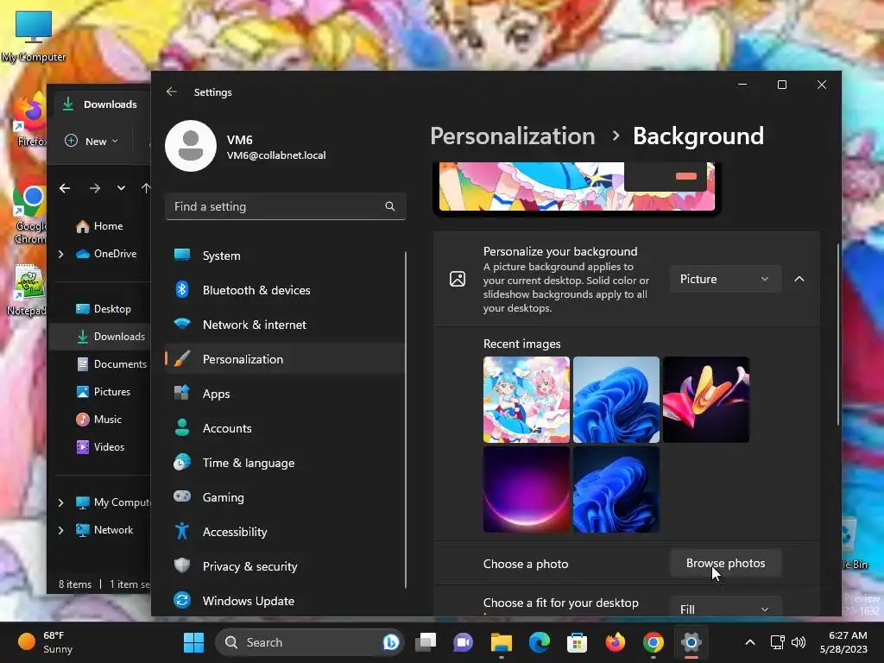The height and width of the screenshot is (663, 884).
Task: Open Accounts settings category
Action: (285, 428)
